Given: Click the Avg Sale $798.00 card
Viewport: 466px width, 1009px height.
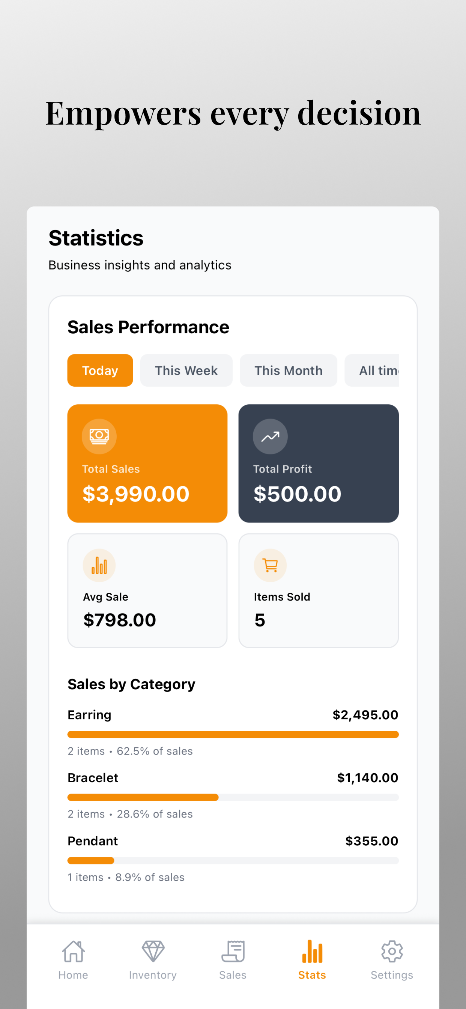Looking at the screenshot, I should click(147, 591).
